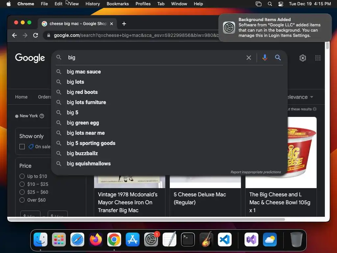Reload the page in Chrome
Image resolution: width=337 pixels, height=253 pixels.
(36, 35)
